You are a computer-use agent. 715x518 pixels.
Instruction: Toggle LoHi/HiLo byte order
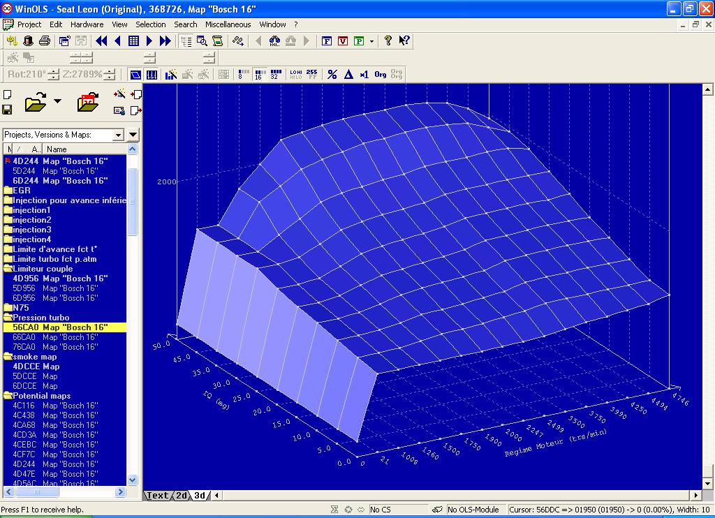[x=295, y=74]
